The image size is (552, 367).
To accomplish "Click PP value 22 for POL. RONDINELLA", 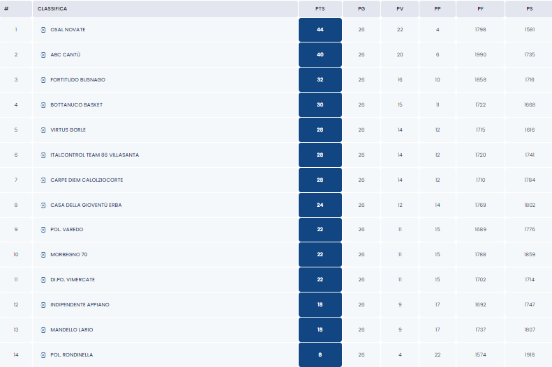I will 438,354.
